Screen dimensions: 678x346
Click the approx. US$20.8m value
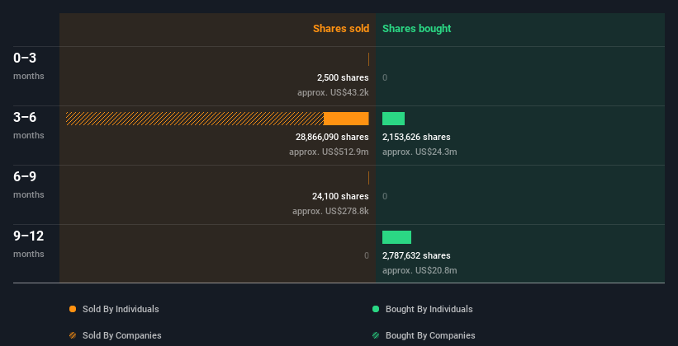click(420, 270)
